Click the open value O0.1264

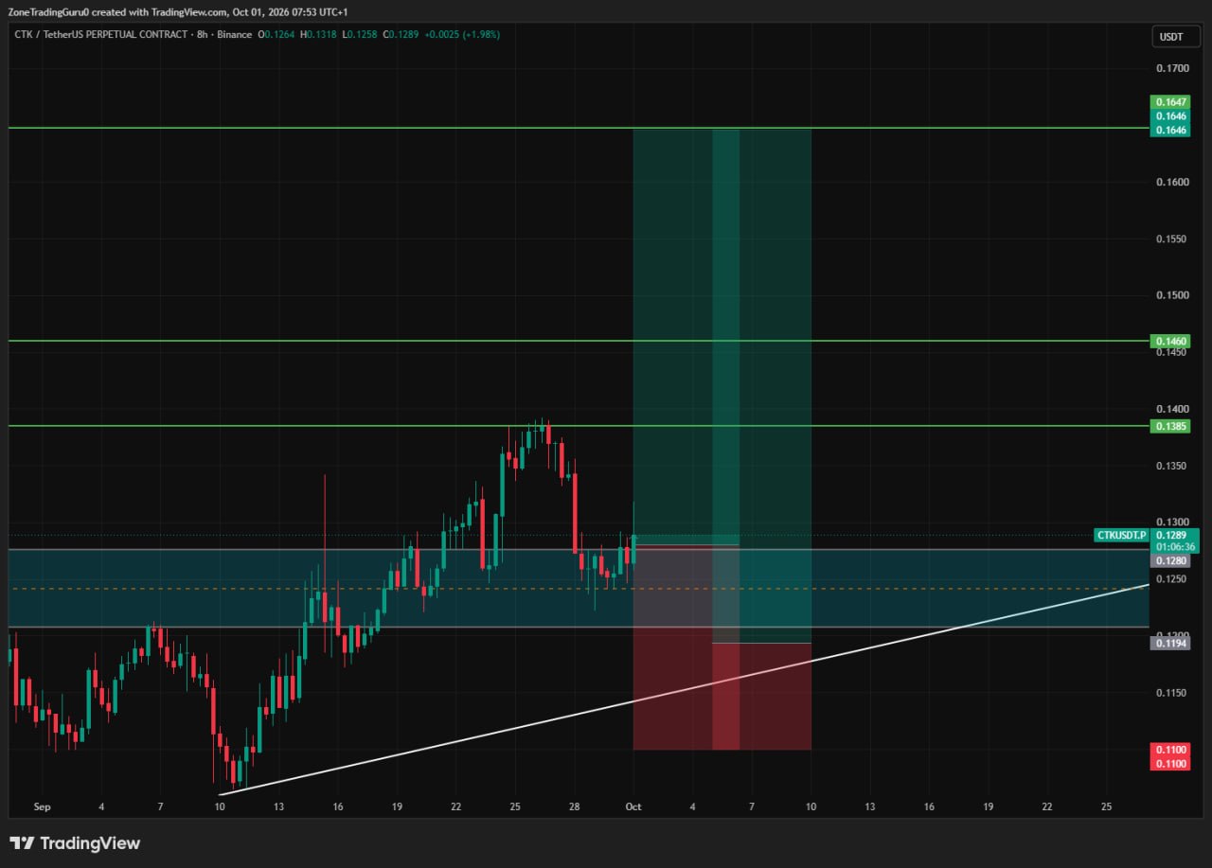[x=276, y=35]
